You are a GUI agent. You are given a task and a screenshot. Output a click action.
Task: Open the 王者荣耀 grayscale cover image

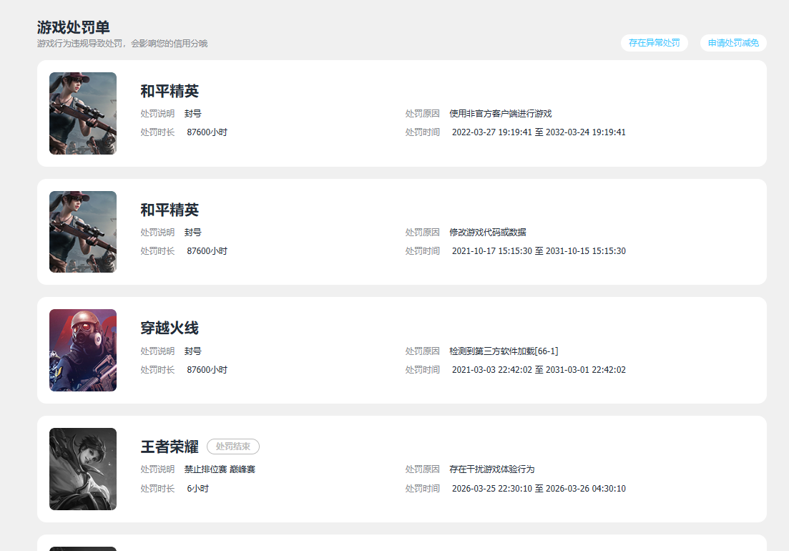click(x=83, y=469)
